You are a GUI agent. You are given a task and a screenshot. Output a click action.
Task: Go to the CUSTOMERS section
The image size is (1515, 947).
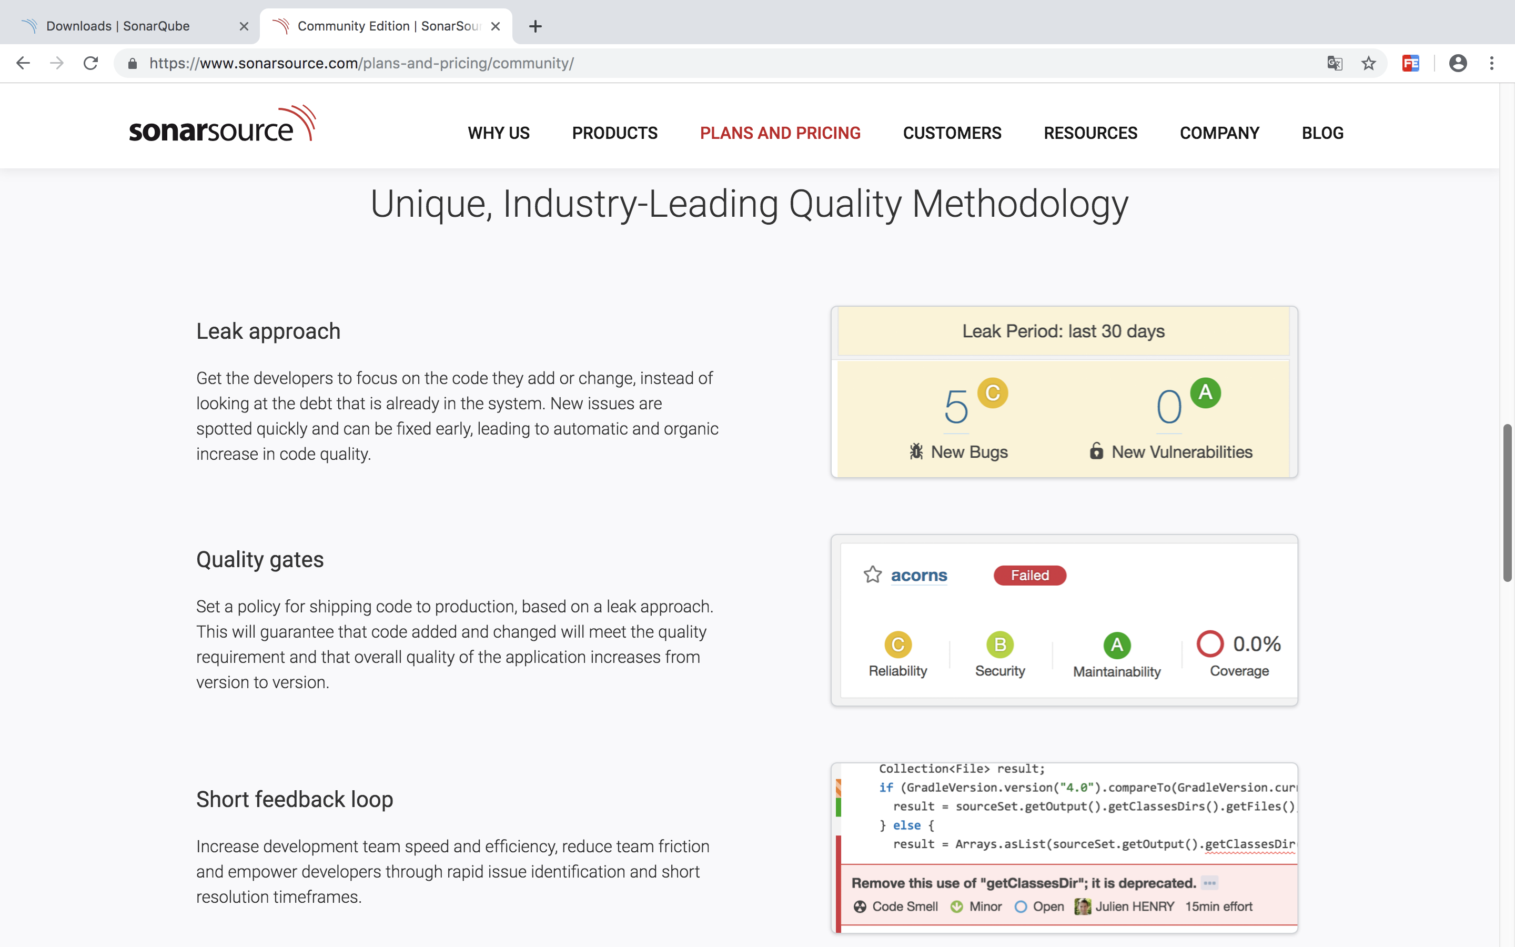click(x=952, y=133)
